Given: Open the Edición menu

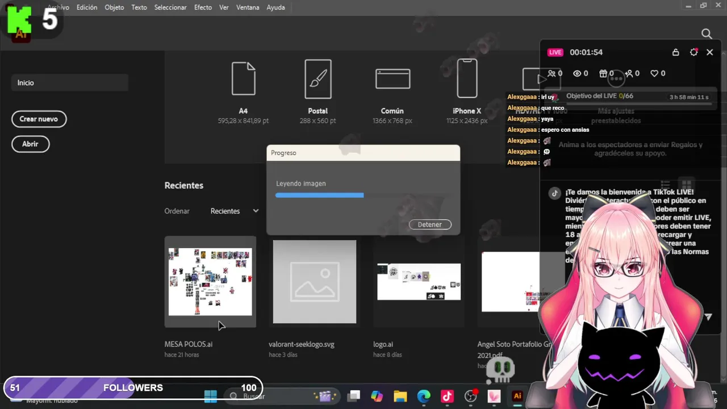Looking at the screenshot, I should pyautogui.click(x=87, y=7).
